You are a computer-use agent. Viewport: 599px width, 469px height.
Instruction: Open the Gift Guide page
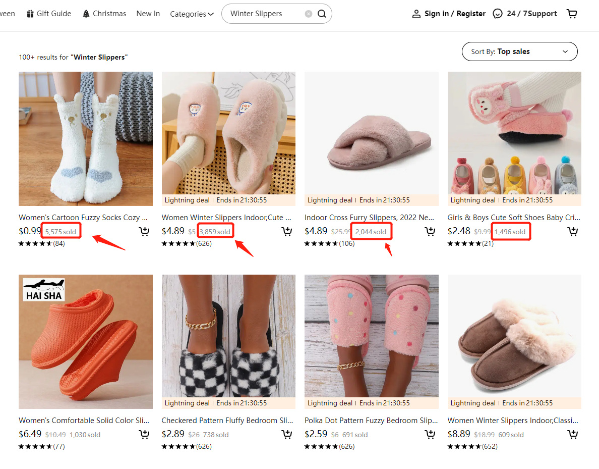click(x=49, y=14)
